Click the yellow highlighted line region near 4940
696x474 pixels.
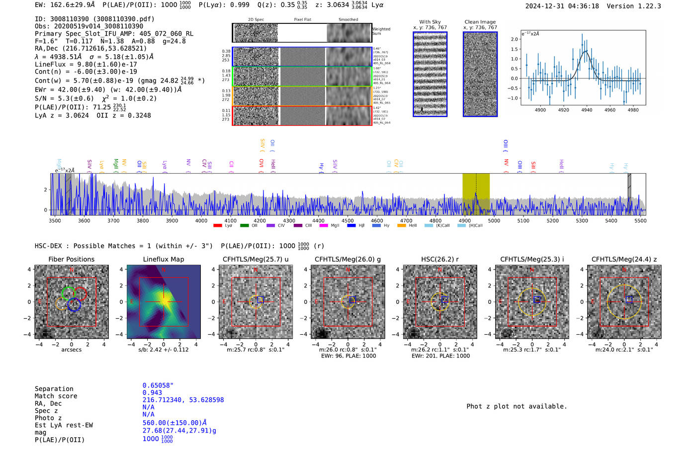tap(476, 194)
